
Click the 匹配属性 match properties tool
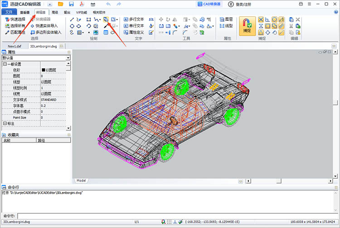(x=15, y=32)
